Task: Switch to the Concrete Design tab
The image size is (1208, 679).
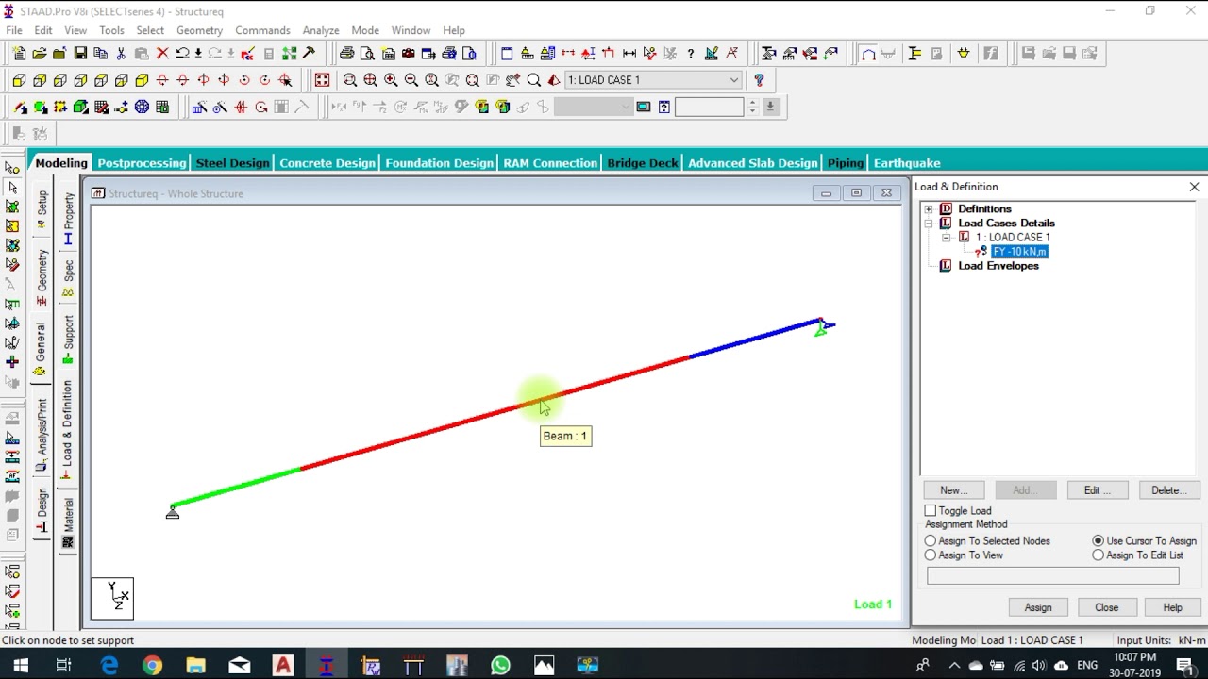Action: tap(327, 163)
